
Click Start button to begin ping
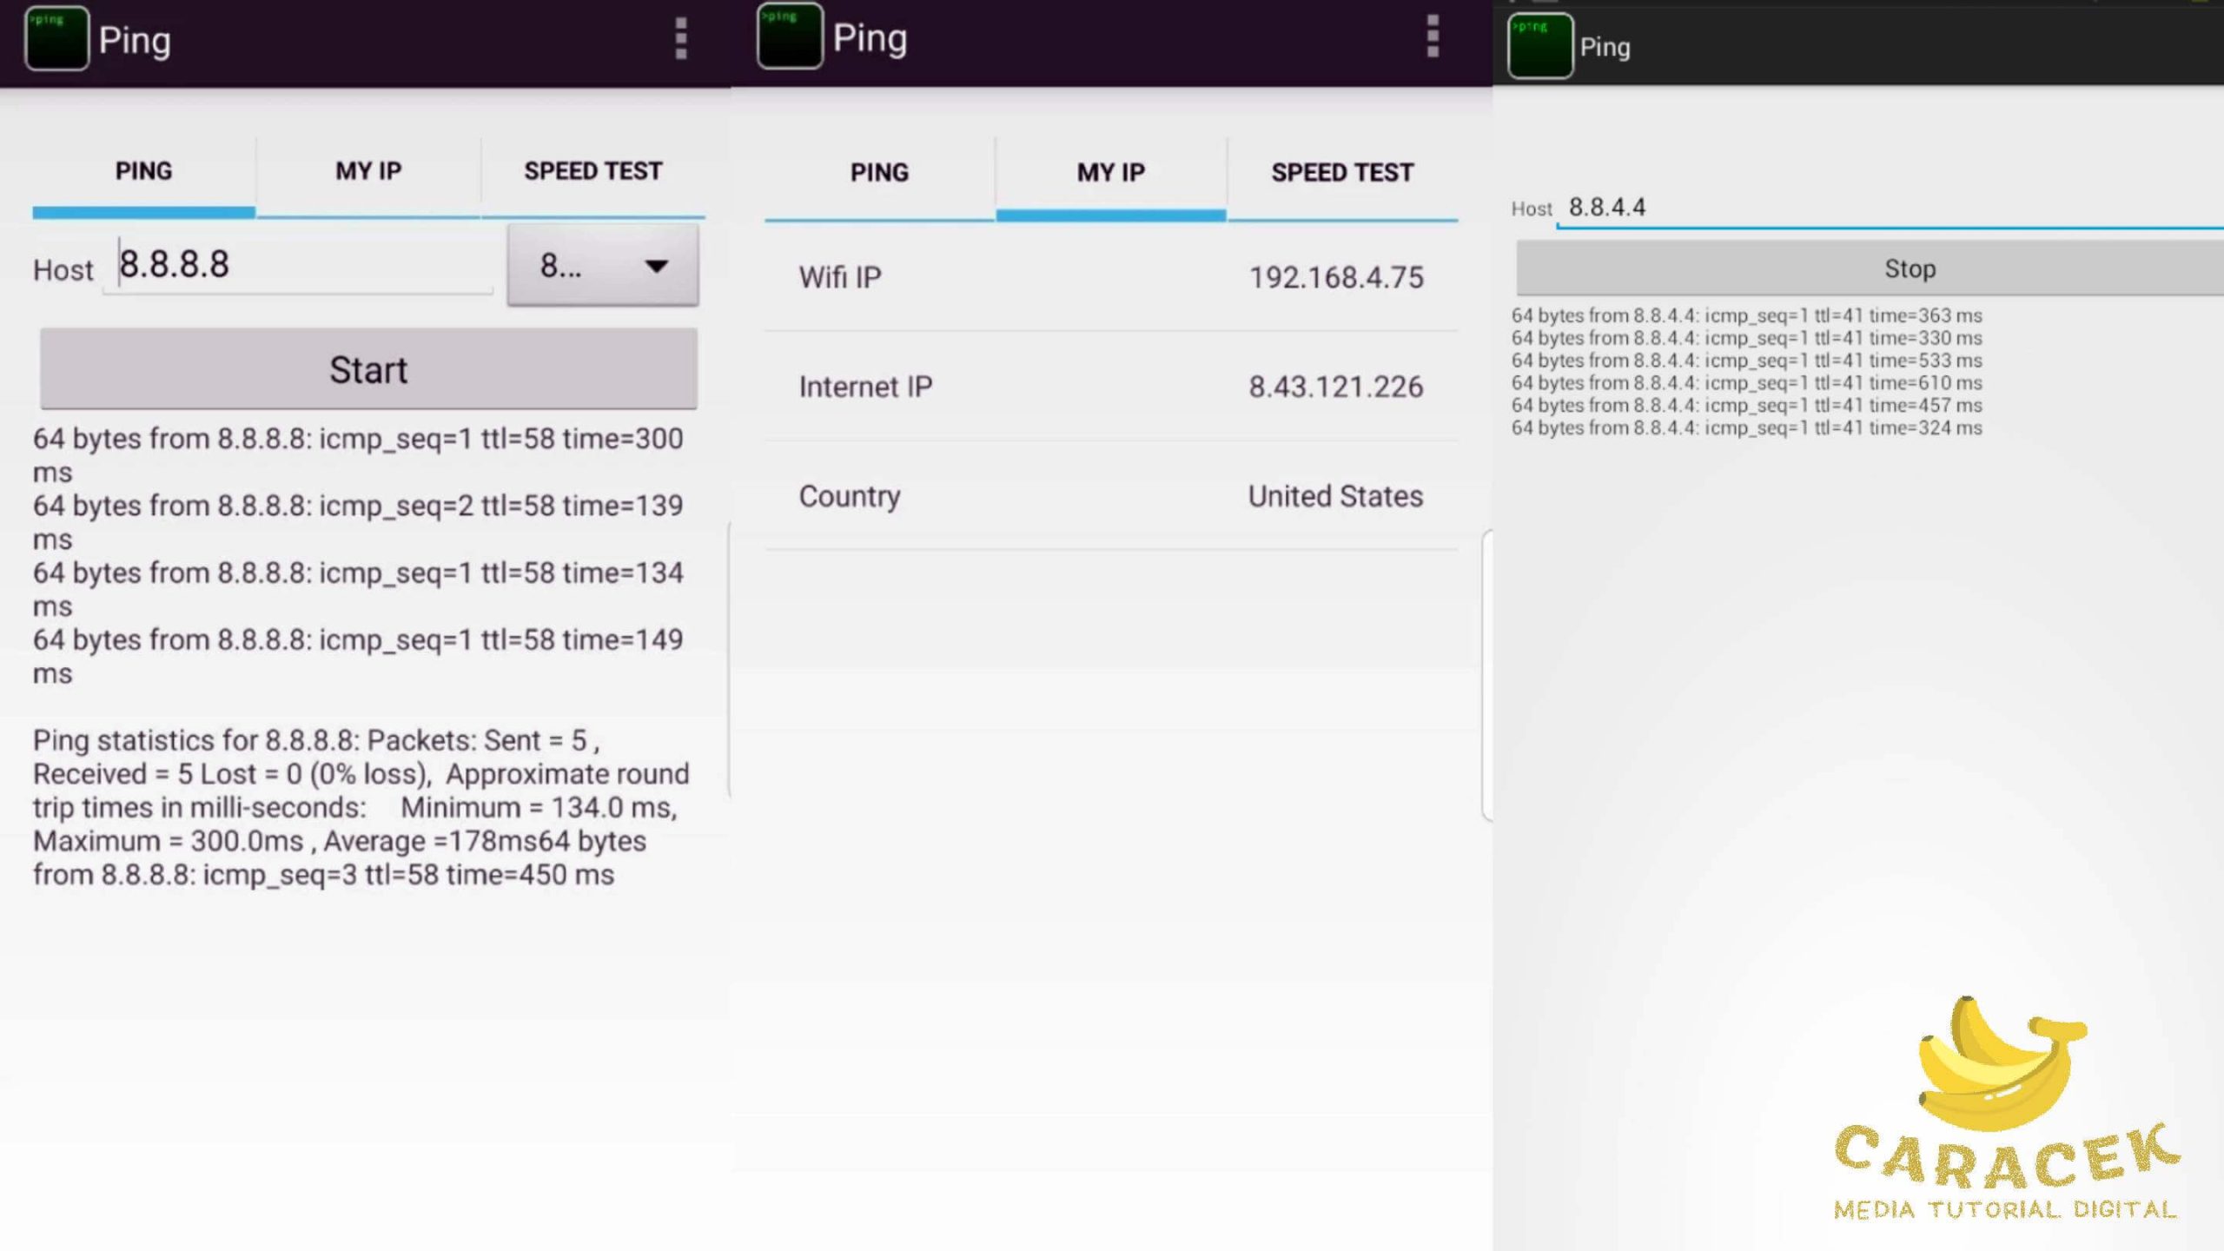[367, 369]
